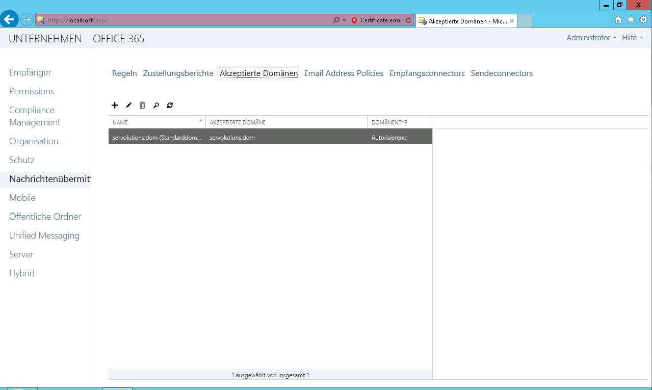This screenshot has height=390, width=652.
Task: Open Öffentliche Ordner in the sidebar
Action: click(45, 217)
